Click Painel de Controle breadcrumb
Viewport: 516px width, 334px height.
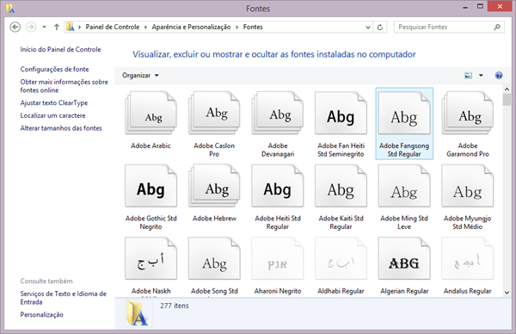pos(113,27)
